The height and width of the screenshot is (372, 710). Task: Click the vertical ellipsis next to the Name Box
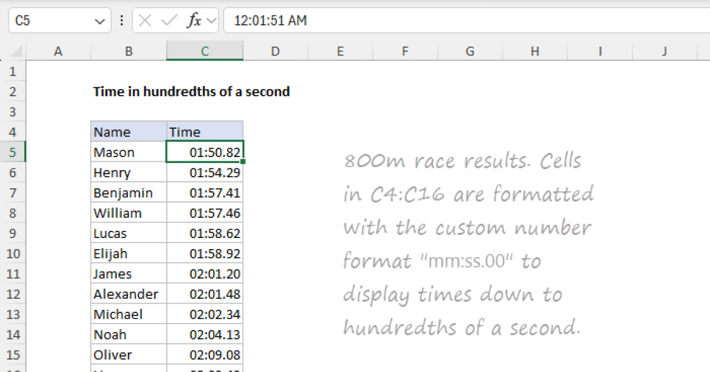(121, 20)
